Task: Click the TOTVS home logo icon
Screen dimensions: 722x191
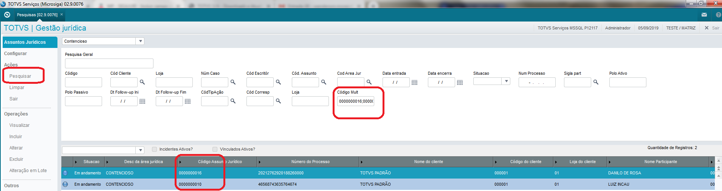Action: [x=7, y=15]
